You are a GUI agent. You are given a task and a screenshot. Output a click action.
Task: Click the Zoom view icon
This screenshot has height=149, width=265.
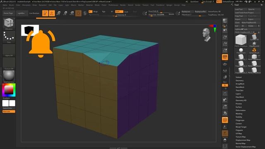coord(225,37)
